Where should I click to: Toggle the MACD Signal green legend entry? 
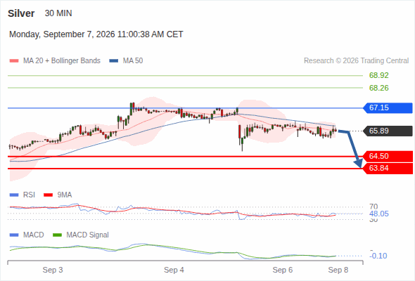81,235
